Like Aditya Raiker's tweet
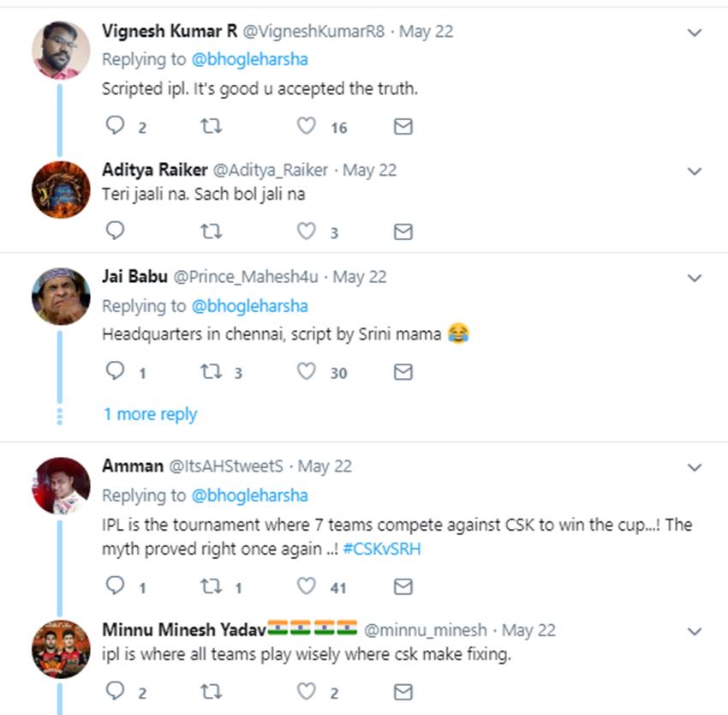728x715 pixels. pos(306,231)
